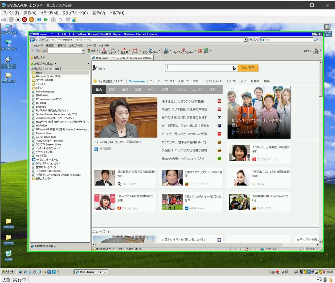The width and height of the screenshot is (335, 283).
Task: Open the Google toolbar YouTube 動画 icon
Action: (104, 51)
